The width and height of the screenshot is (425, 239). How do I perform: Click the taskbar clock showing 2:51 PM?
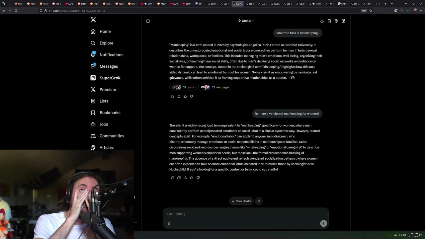pos(414,235)
